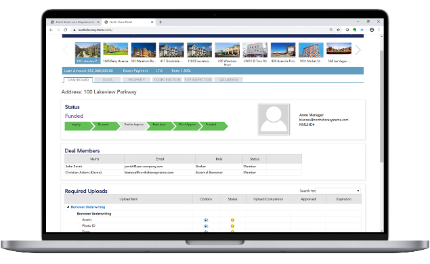Switch to North Shore Loan Origination tab
Screen dimensions: 430x264
click(x=74, y=22)
